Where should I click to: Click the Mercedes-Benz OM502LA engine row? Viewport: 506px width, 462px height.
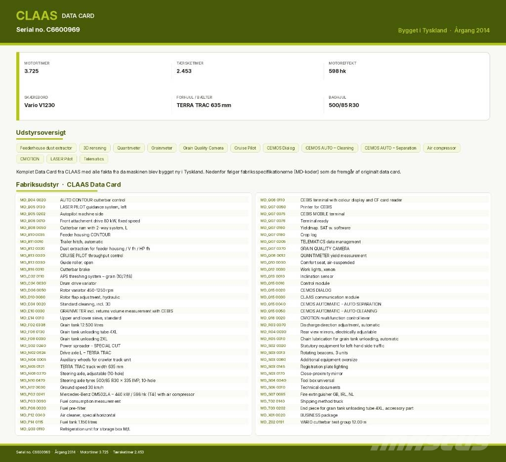(x=133, y=394)
